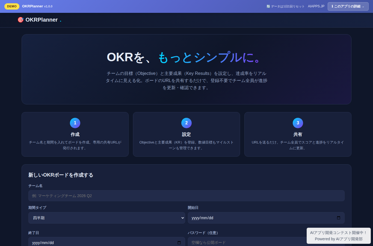Open the AIAPPS.JP link
373x246 pixels.
click(316, 6)
